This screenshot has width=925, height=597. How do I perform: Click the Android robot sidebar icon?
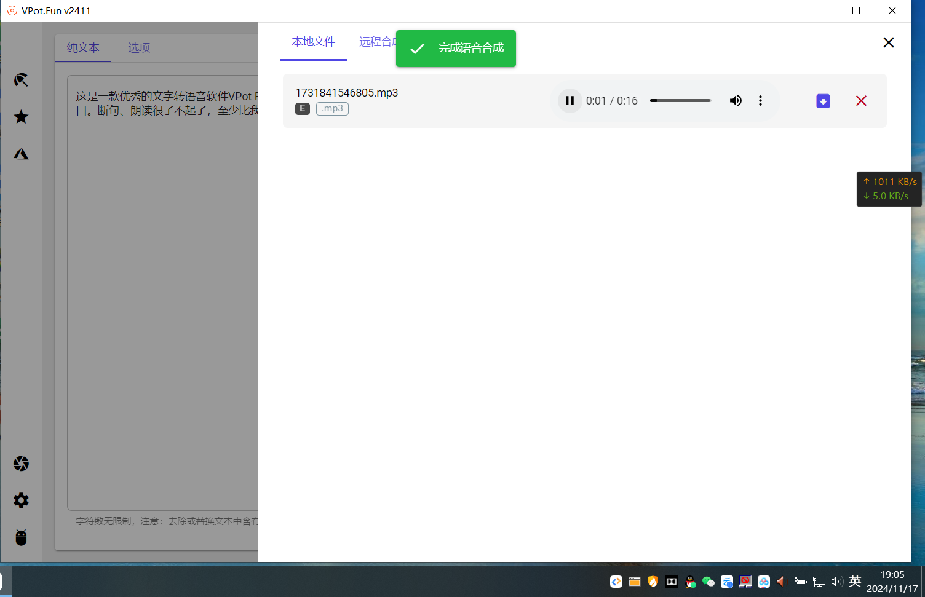(x=21, y=537)
